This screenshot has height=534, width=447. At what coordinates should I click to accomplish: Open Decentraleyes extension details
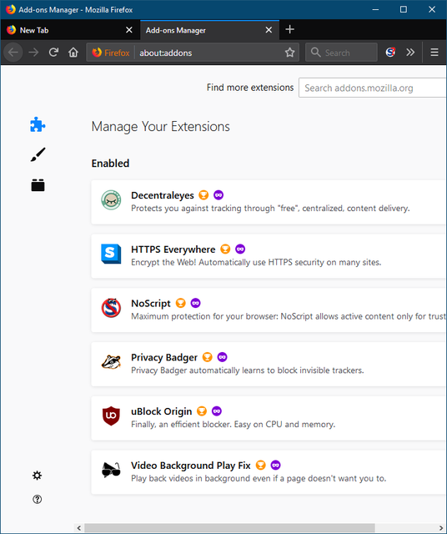(269, 202)
